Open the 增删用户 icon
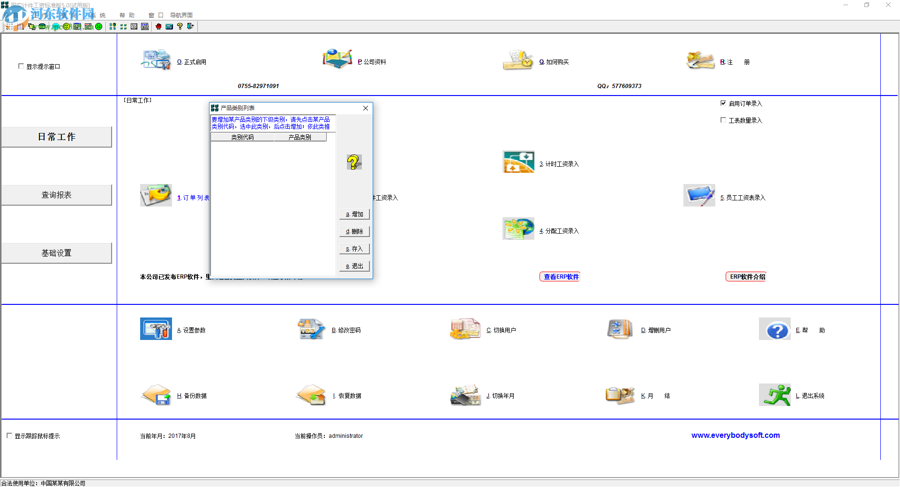This screenshot has width=900, height=487. (x=620, y=329)
